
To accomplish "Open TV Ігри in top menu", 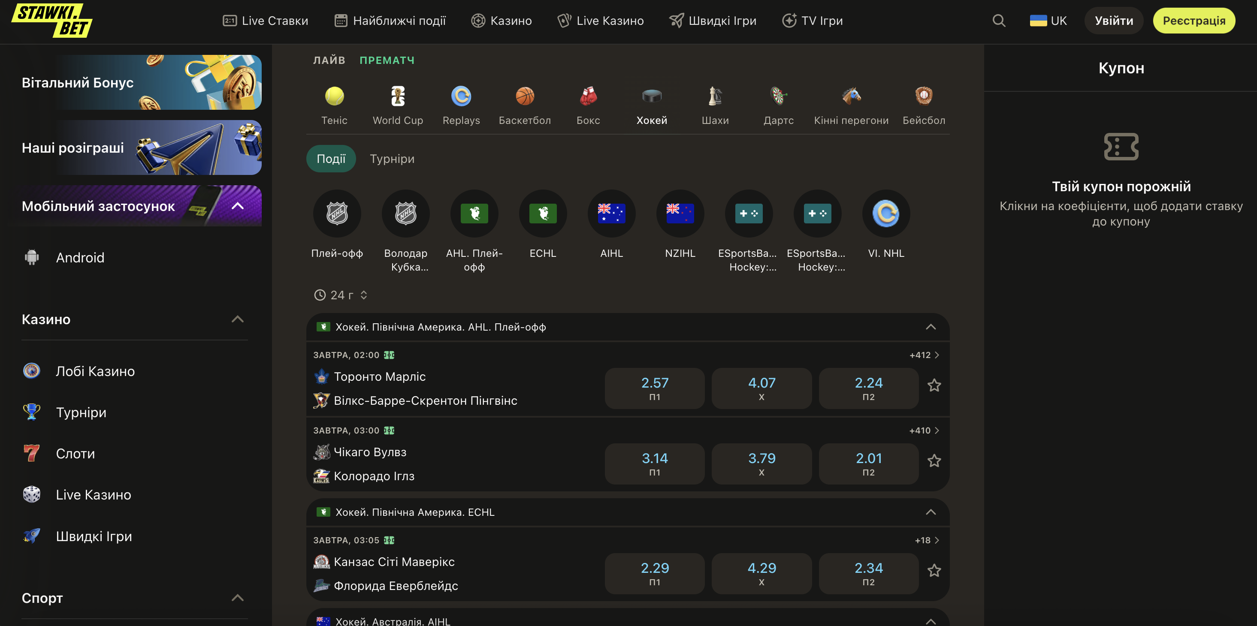I will pyautogui.click(x=813, y=21).
